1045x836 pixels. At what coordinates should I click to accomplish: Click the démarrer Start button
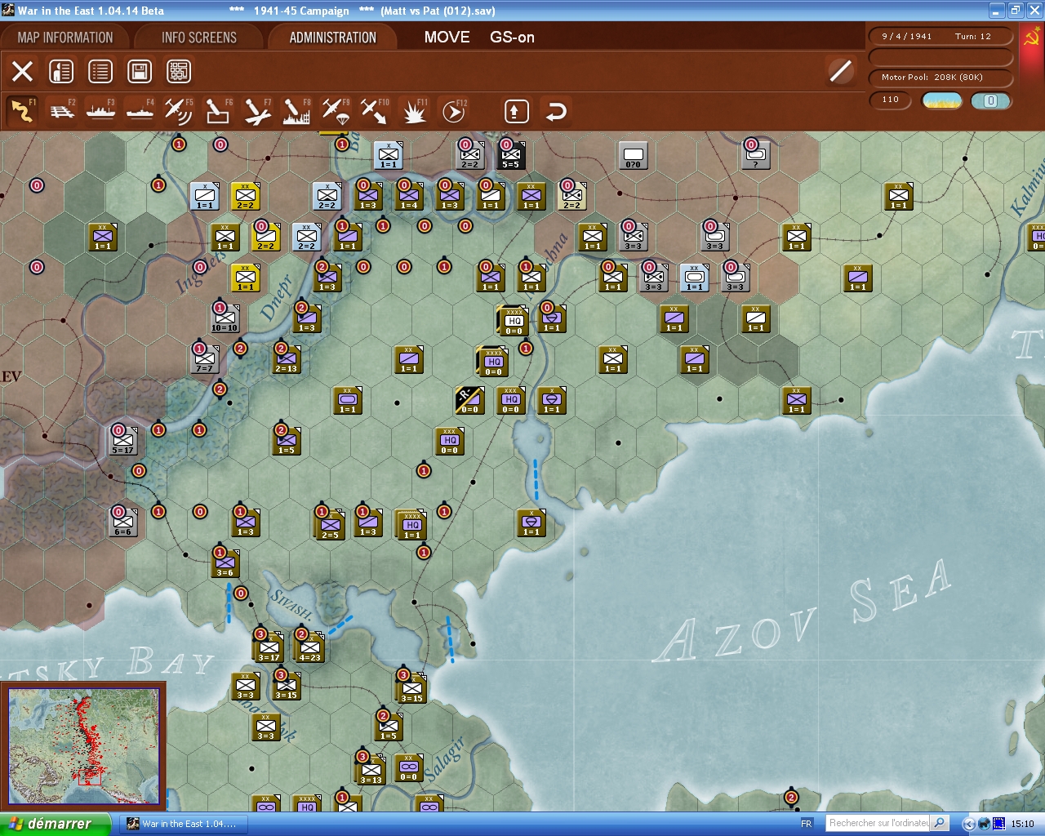(x=56, y=824)
